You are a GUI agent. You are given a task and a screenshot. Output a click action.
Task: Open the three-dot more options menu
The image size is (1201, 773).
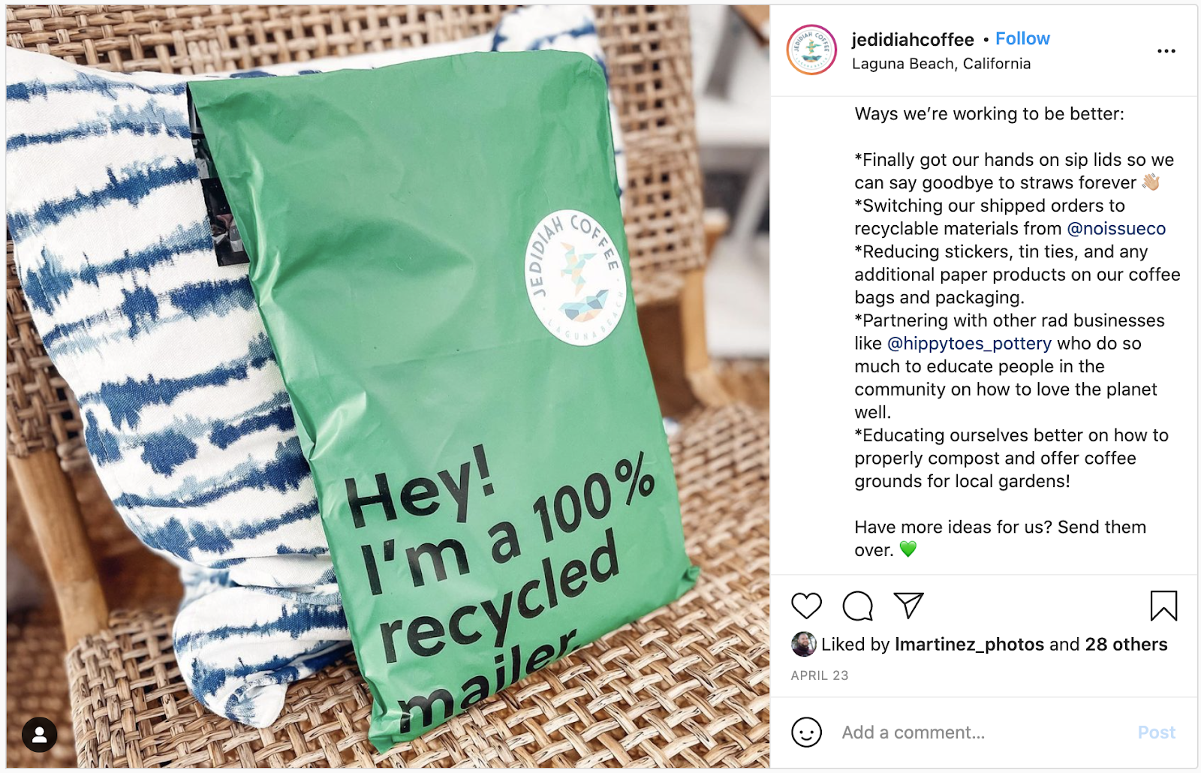pyautogui.click(x=1166, y=51)
